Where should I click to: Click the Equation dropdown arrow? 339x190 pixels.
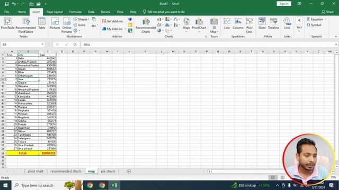(x=326, y=19)
